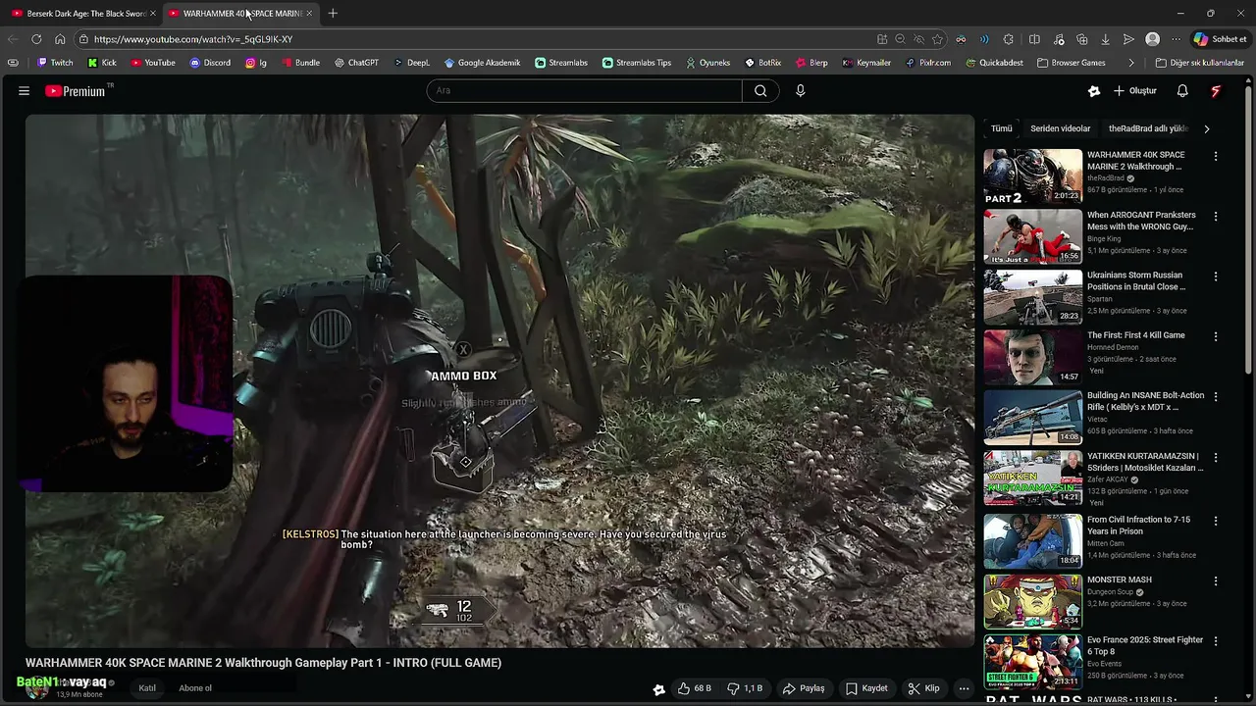1256x706 pixels.
Task: Like the video with thumbs-up 68 B
Action: tap(694, 688)
